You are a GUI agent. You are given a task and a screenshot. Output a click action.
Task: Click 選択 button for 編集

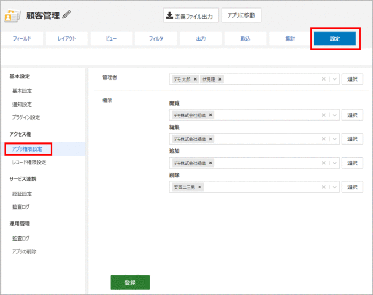click(x=352, y=139)
